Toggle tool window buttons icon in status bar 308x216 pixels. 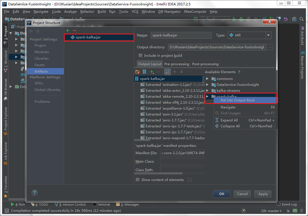tap(7, 211)
